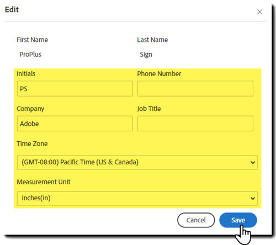Screen dimensions: 276x245
Task: Open the Inches(in) measurement unit dropdown
Action: coord(137,198)
